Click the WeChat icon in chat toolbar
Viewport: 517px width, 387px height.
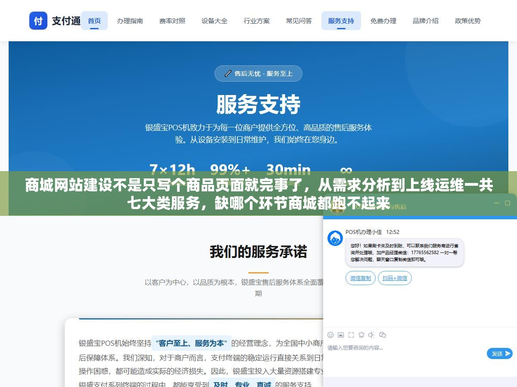(383, 335)
